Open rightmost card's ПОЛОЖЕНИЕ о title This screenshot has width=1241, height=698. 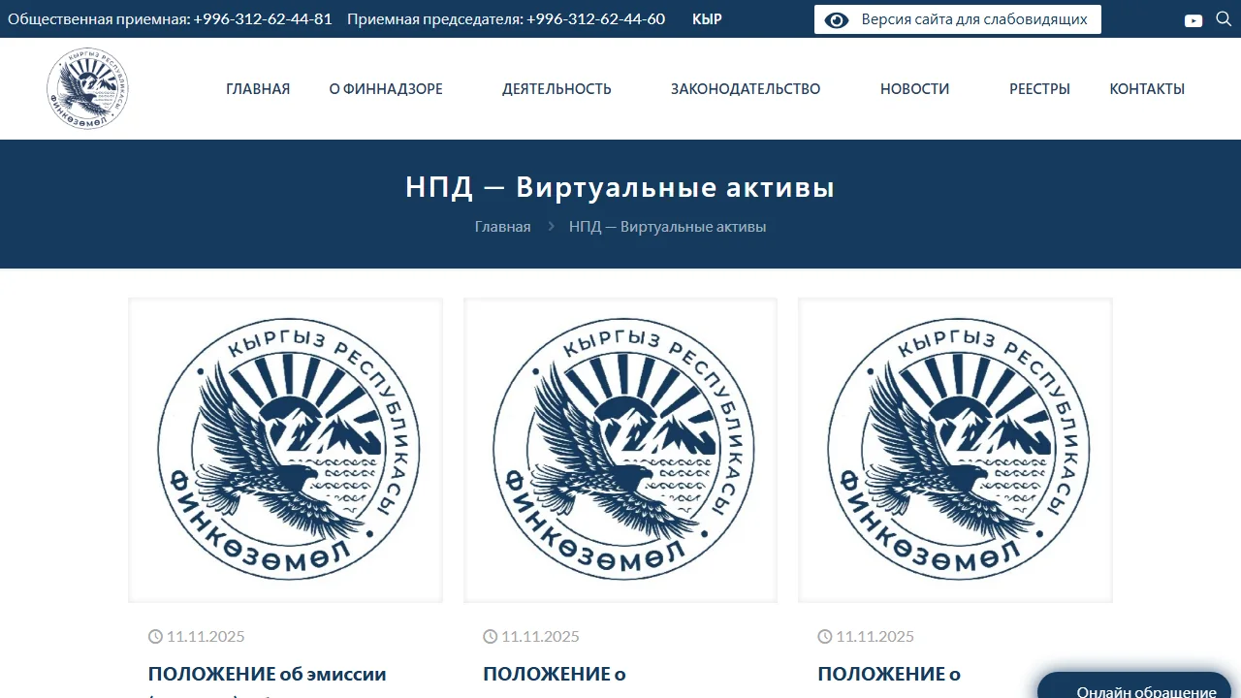tap(889, 675)
